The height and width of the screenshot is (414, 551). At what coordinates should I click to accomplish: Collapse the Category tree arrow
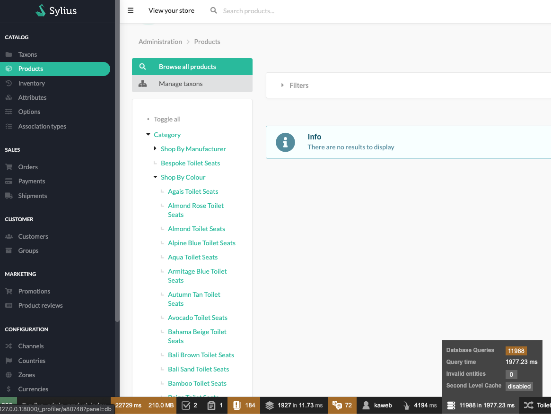[x=149, y=135]
